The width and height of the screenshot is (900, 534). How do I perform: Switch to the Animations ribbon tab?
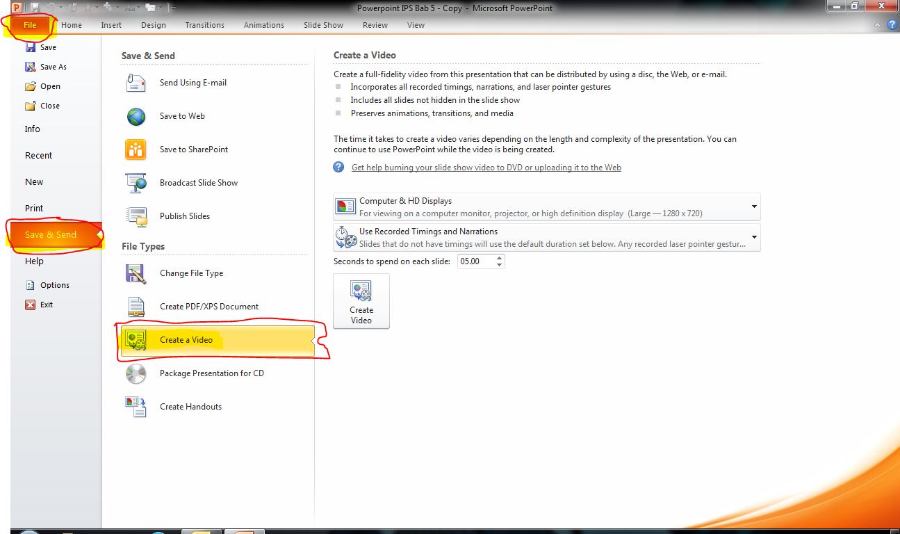263,25
